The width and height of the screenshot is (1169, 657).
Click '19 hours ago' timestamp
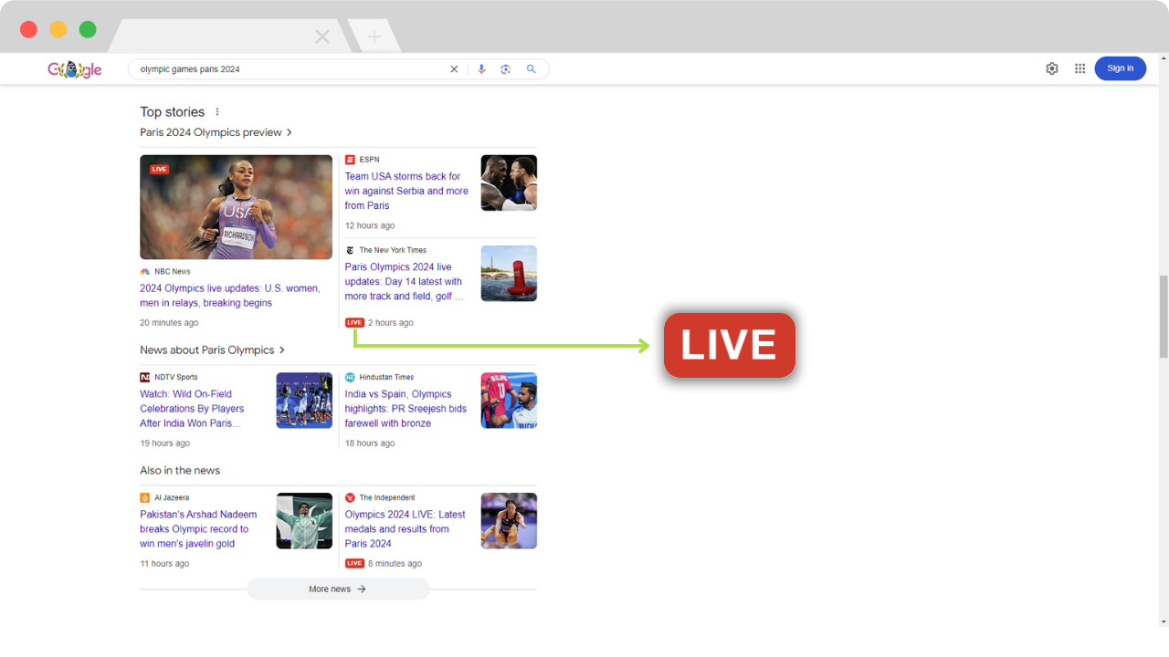[165, 443]
